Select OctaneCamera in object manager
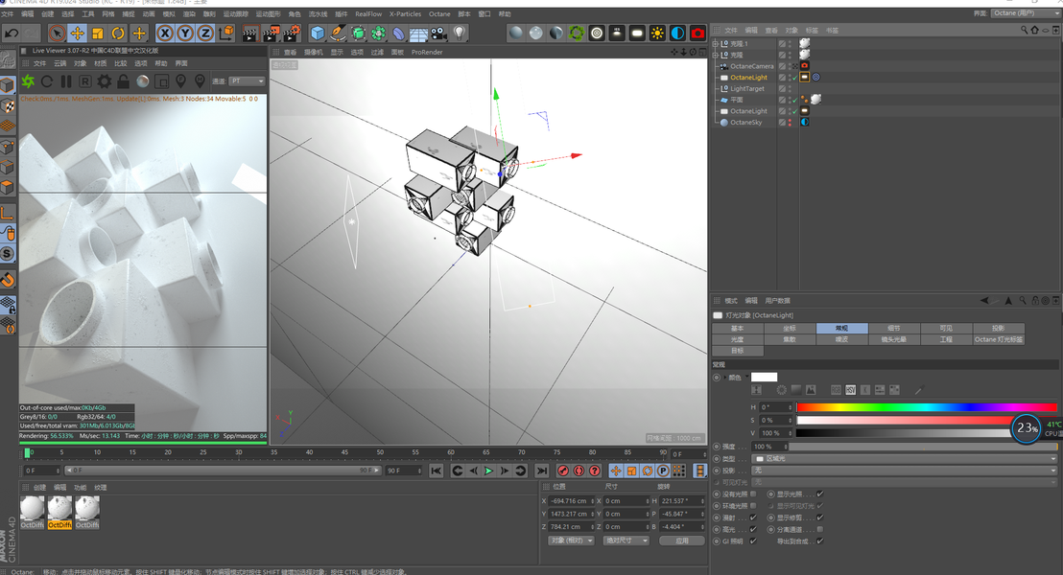The width and height of the screenshot is (1063, 575). coord(751,66)
